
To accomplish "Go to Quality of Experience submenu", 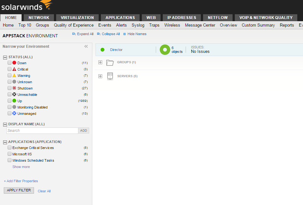I will pos(74,25).
